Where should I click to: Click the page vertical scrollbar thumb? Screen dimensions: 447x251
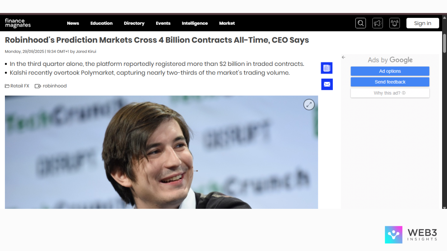coord(445,43)
